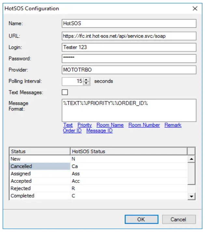Insert the Room Number placeholder link
The image size is (205, 232).
144,125
